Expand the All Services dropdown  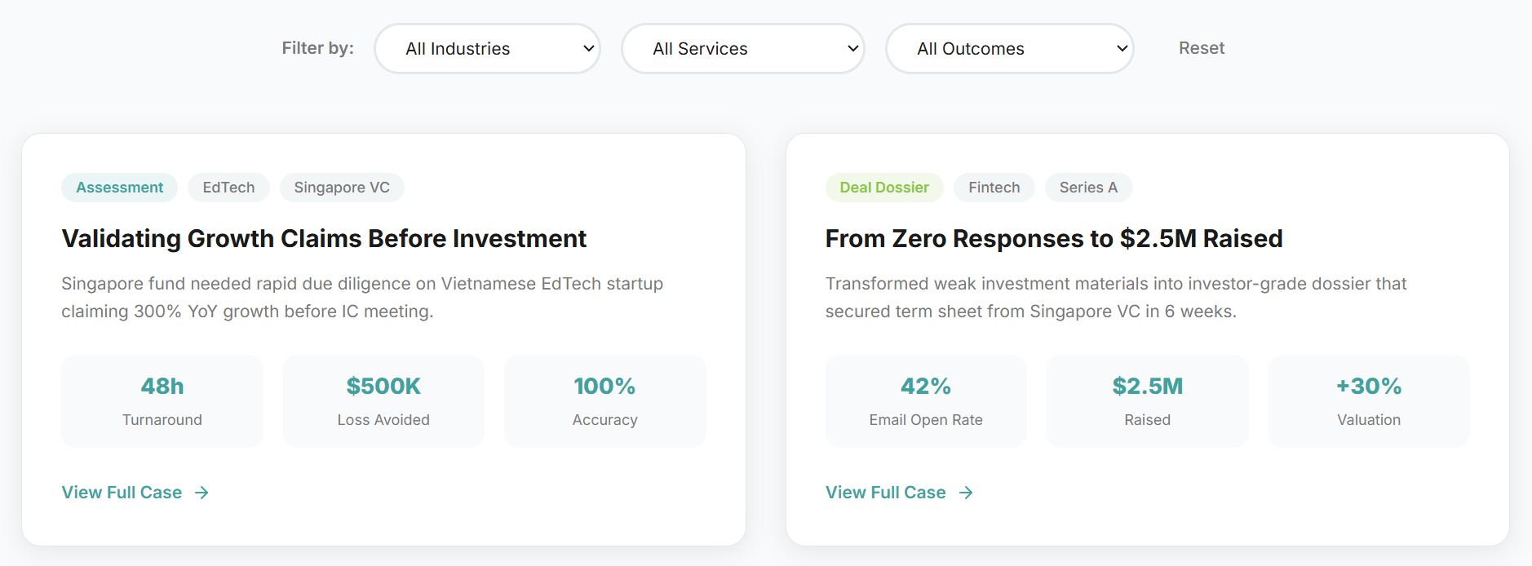pos(742,49)
